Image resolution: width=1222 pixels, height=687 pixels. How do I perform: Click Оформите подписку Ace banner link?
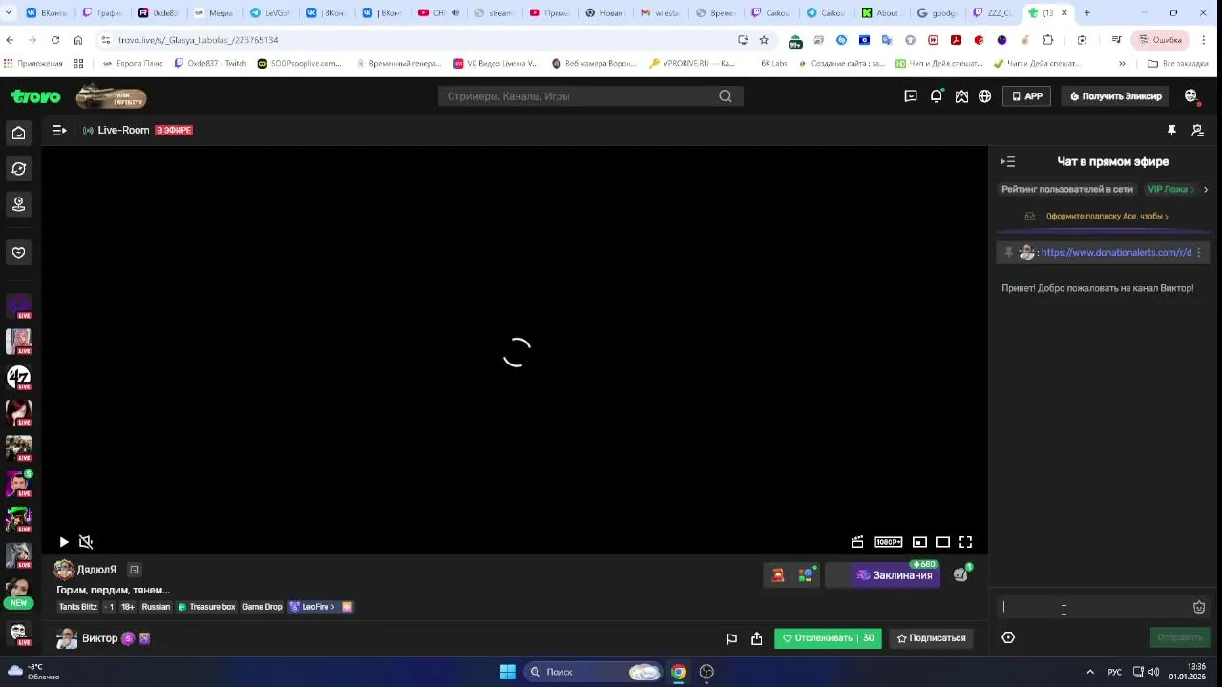click(x=1106, y=217)
